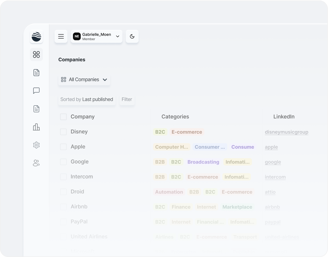Click the Infomati... tag in Intercom row
Screen dimensions: 328x257
237,177
